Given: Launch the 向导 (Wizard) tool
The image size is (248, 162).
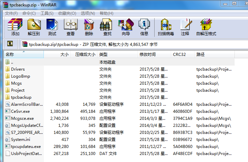Looking at the screenshot, I should point(126,27).
